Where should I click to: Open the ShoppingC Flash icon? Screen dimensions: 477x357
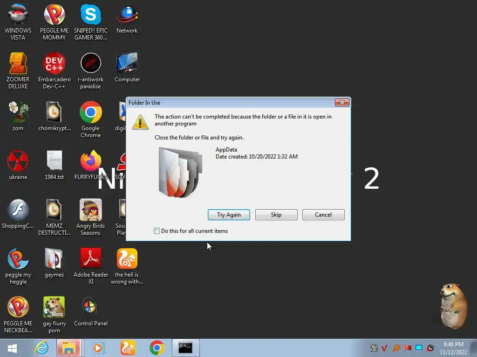pyautogui.click(x=18, y=214)
